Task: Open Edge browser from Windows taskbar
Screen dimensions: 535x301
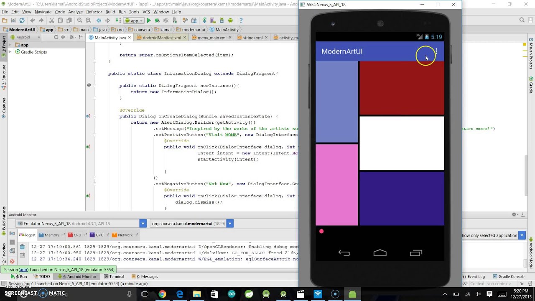Action: coord(180,294)
